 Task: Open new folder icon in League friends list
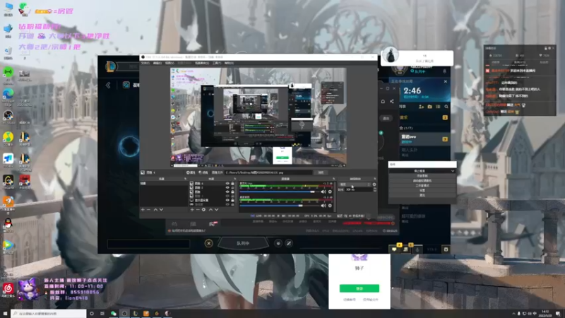429,107
